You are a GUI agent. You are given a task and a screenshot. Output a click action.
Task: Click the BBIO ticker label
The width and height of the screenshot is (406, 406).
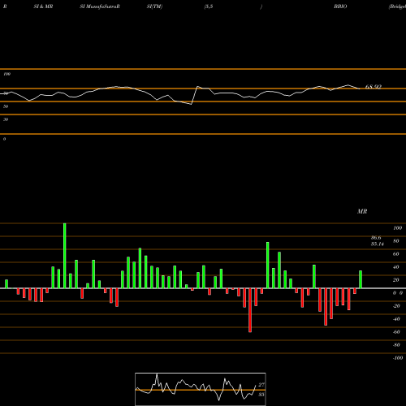340,6
